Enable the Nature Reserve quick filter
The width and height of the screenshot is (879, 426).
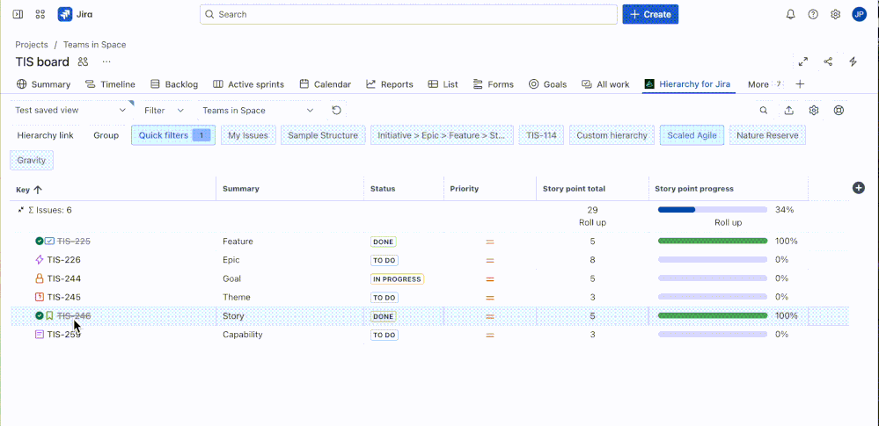pyautogui.click(x=767, y=135)
